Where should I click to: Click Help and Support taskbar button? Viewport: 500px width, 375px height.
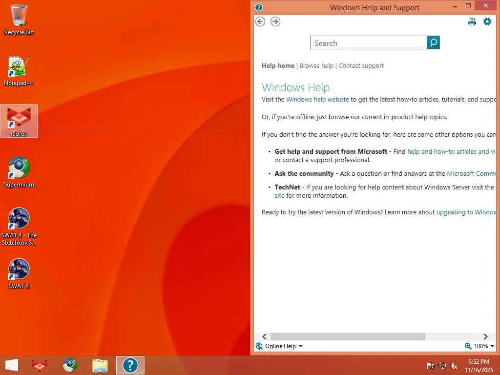(130, 365)
